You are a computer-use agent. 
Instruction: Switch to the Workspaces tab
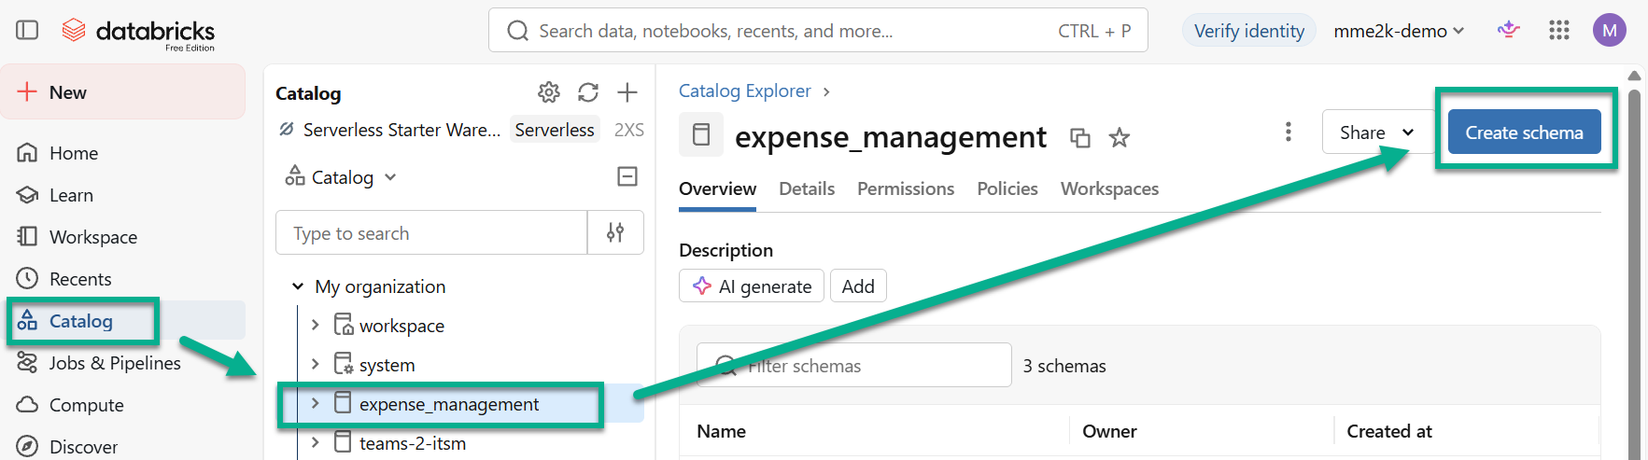[x=1109, y=188]
